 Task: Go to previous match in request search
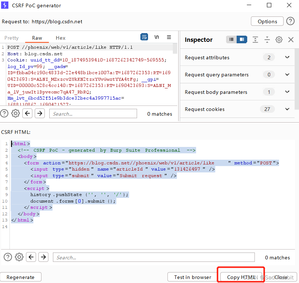(x=27, y=113)
